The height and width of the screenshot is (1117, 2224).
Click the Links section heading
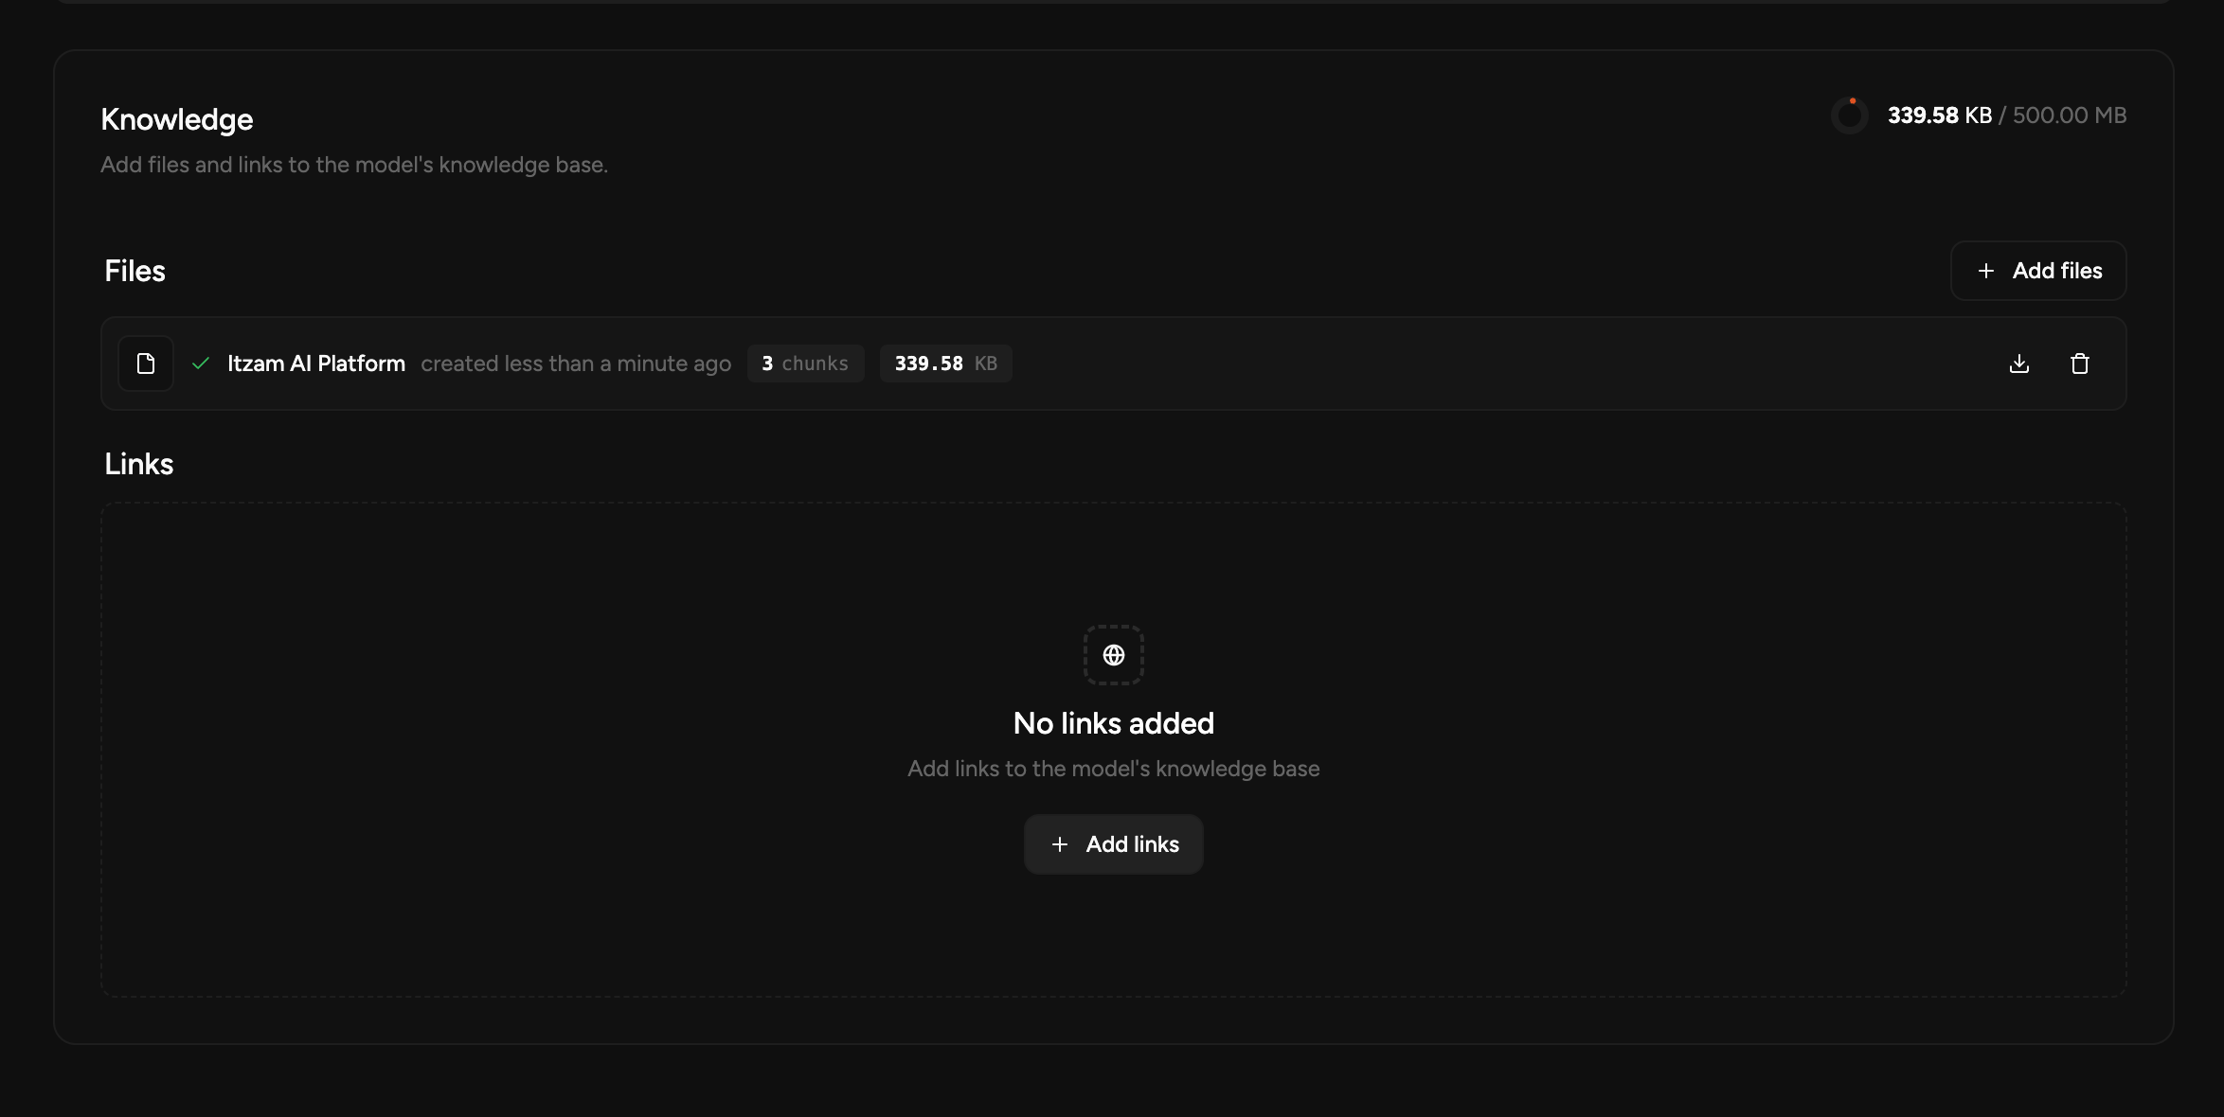[x=139, y=464]
